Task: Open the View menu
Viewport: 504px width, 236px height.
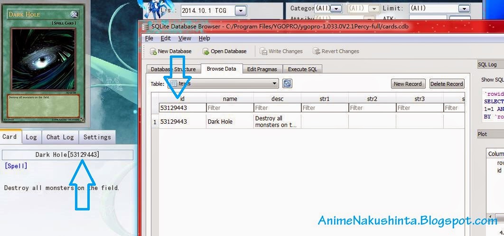Action: [185, 38]
